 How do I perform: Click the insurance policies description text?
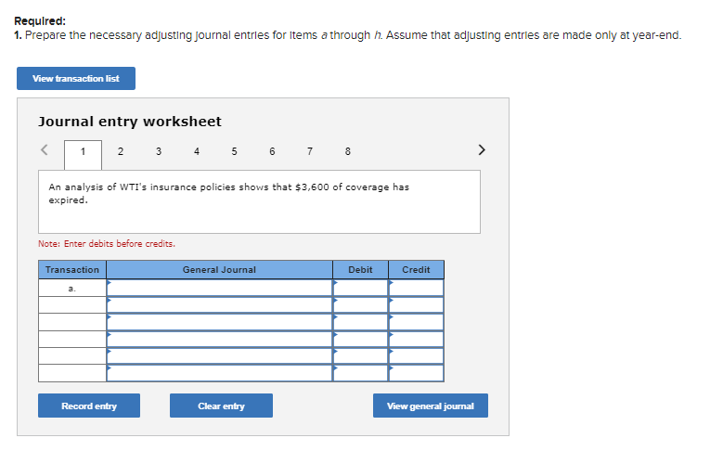tap(228, 193)
